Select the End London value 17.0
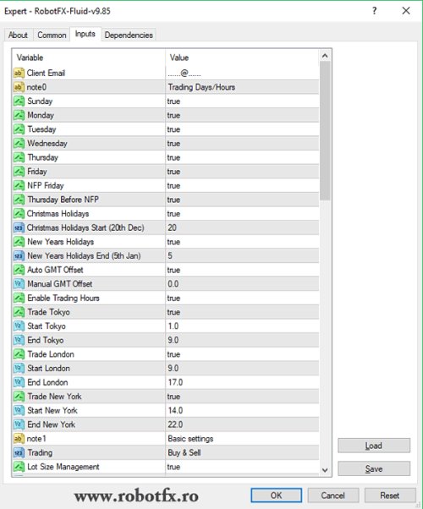 coord(242,382)
